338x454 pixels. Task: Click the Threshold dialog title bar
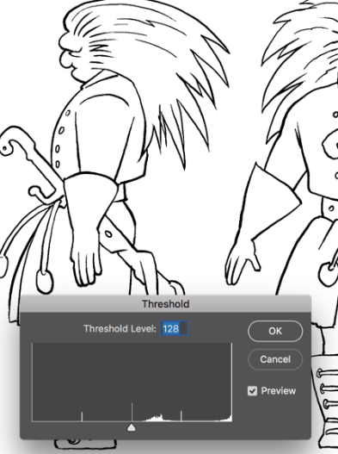pyautogui.click(x=165, y=304)
